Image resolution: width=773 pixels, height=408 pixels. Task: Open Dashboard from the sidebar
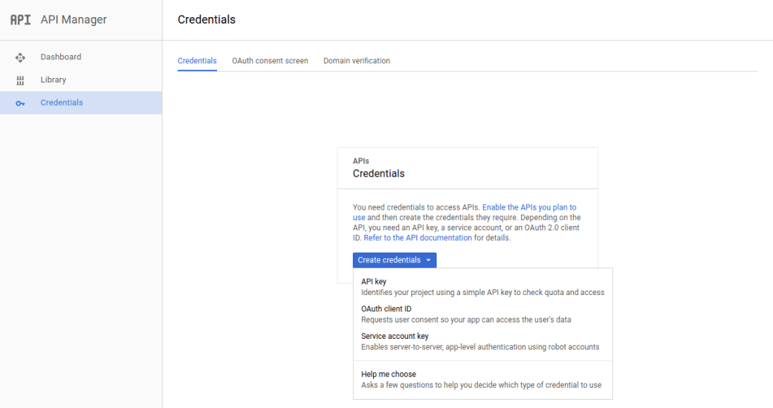coord(81,57)
